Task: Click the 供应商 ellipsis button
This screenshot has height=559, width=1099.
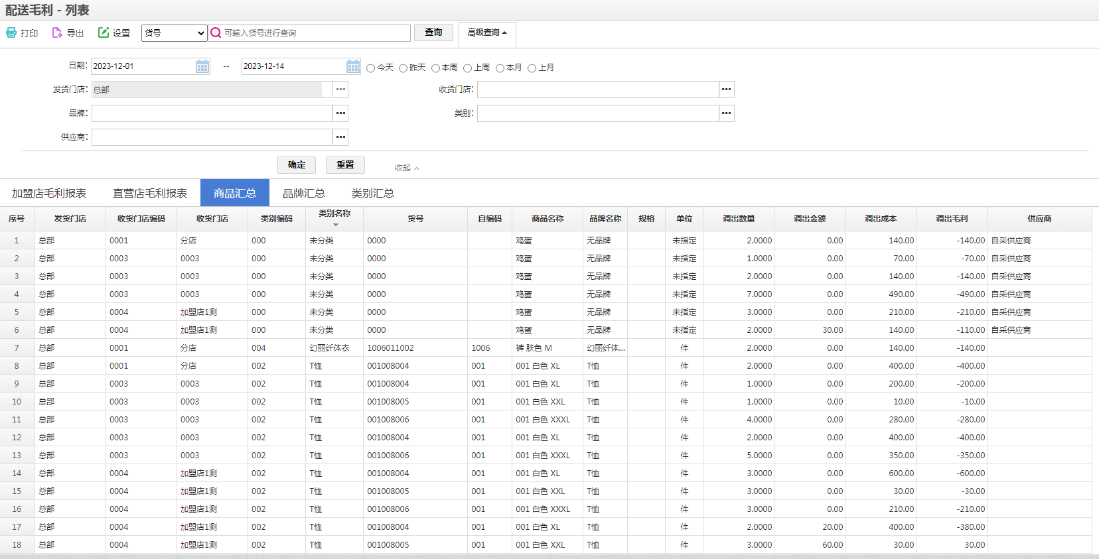Action: point(340,137)
